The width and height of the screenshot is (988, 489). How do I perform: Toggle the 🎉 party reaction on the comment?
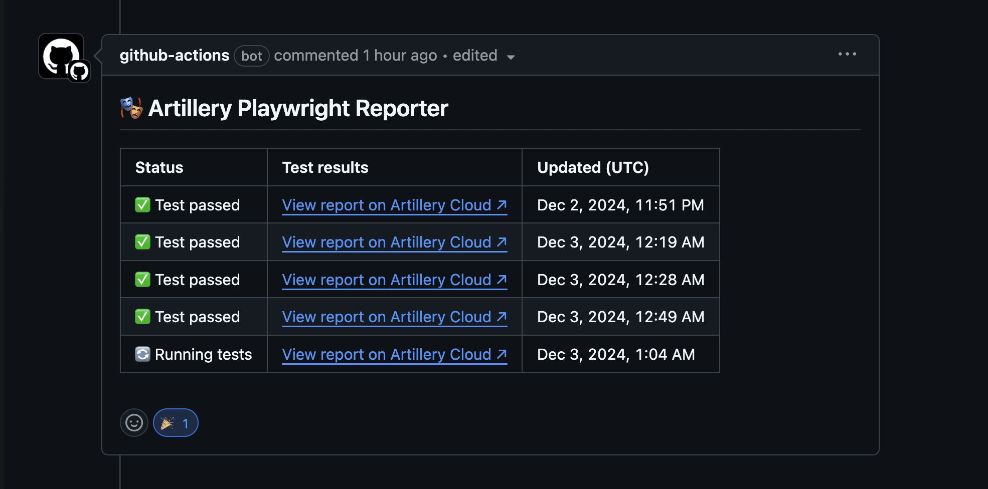pyautogui.click(x=175, y=423)
